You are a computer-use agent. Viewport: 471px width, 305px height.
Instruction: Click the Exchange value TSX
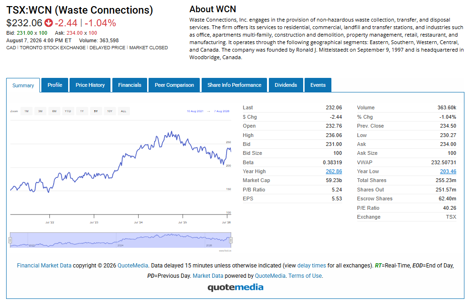(x=451, y=217)
